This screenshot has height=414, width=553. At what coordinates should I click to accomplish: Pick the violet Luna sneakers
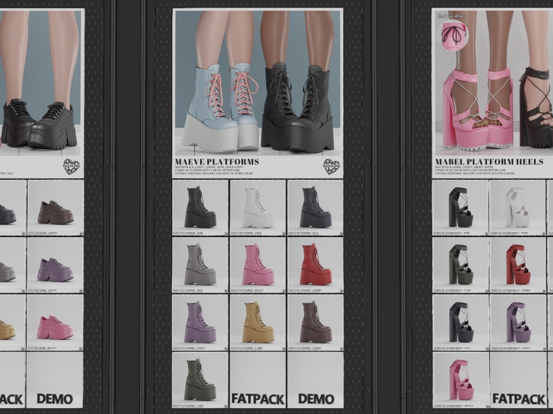pyautogui.click(x=55, y=265)
